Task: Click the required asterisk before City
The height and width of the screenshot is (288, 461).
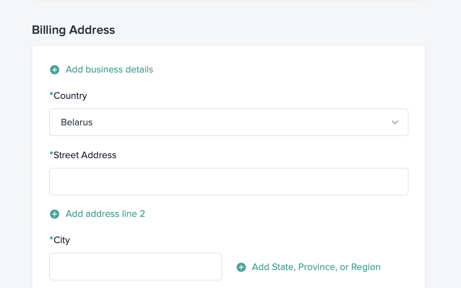Action: [51, 239]
